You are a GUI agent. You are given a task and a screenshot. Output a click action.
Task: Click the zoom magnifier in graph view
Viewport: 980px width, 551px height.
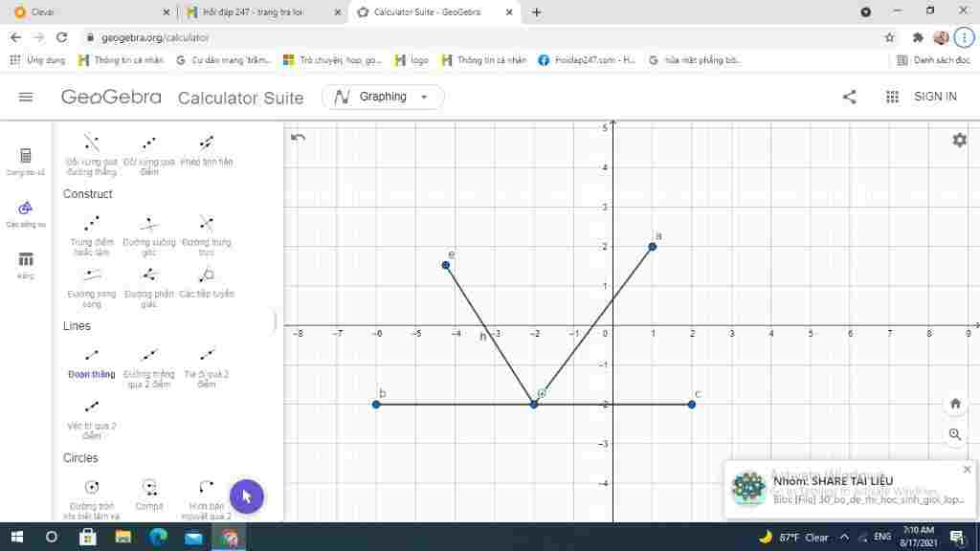(955, 434)
